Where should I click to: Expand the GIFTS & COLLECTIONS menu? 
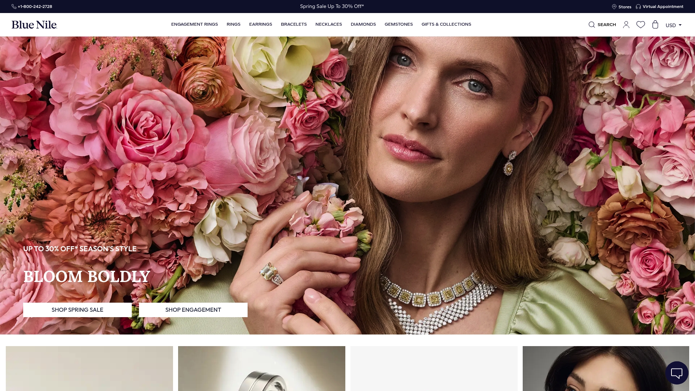coord(446,24)
